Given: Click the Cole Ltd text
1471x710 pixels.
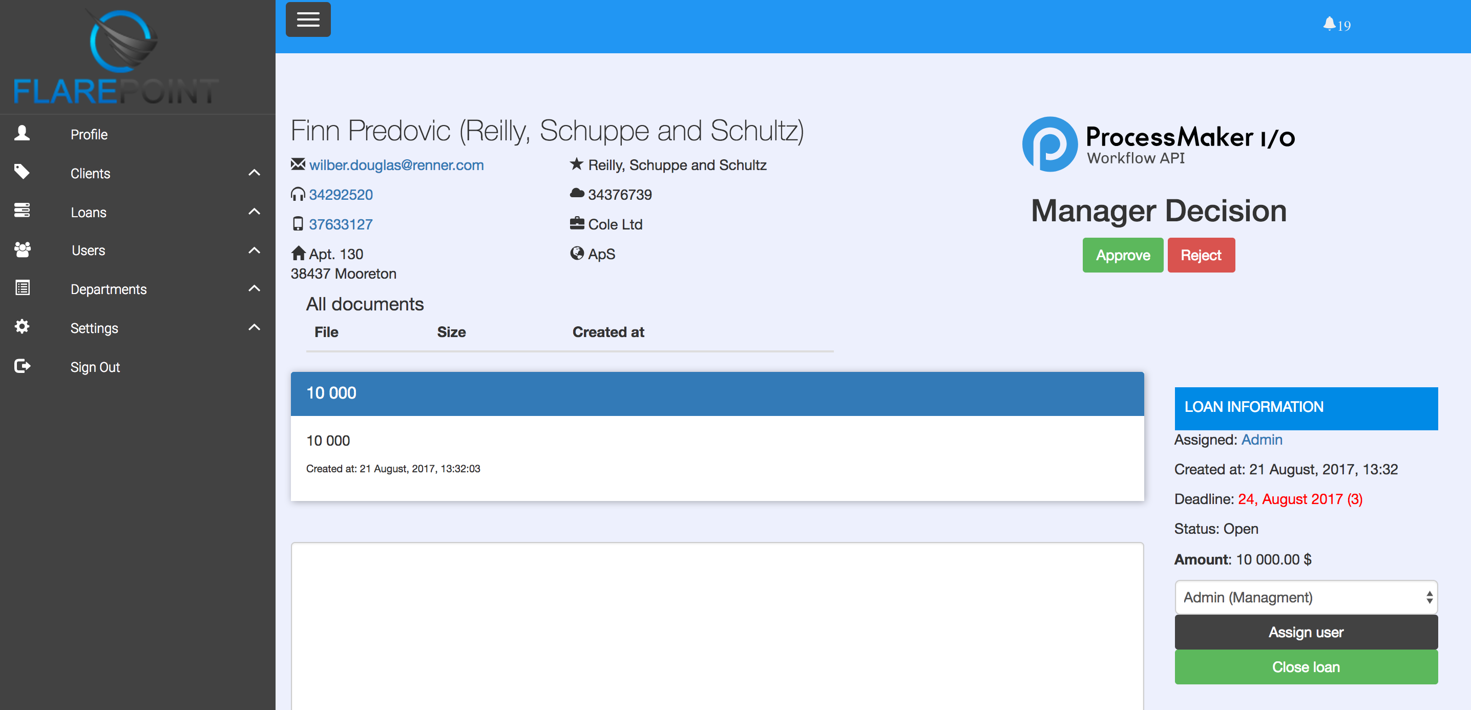Looking at the screenshot, I should pyautogui.click(x=615, y=224).
